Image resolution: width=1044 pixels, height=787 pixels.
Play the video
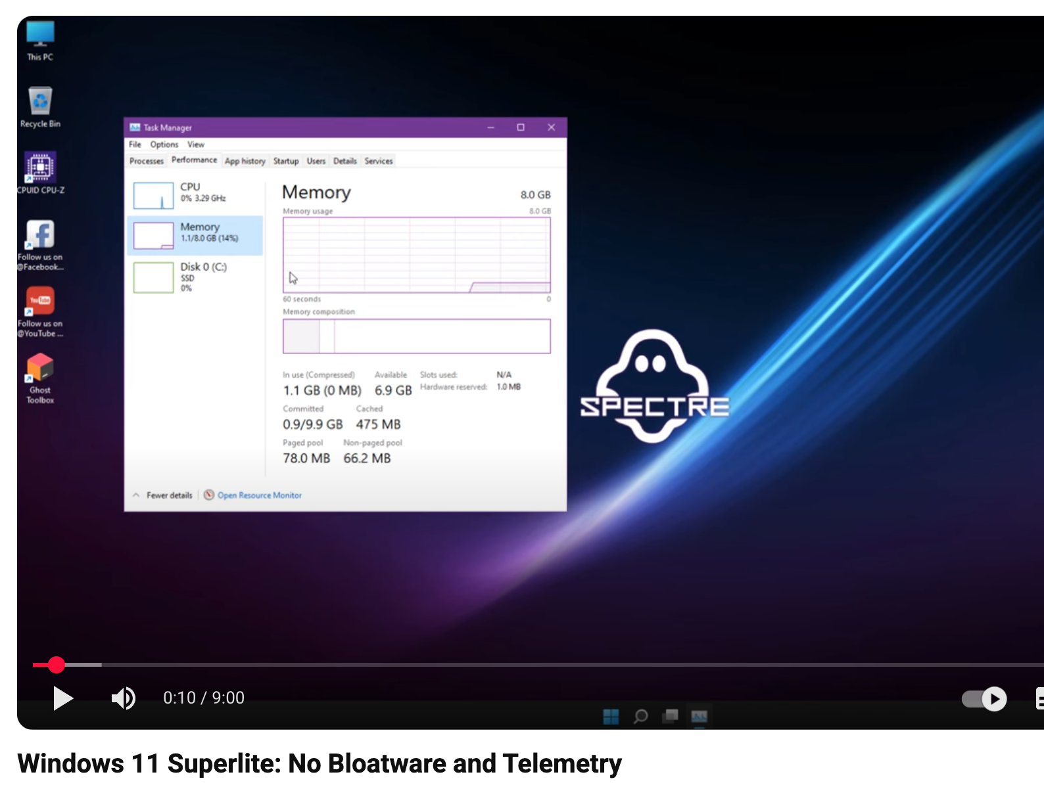63,698
